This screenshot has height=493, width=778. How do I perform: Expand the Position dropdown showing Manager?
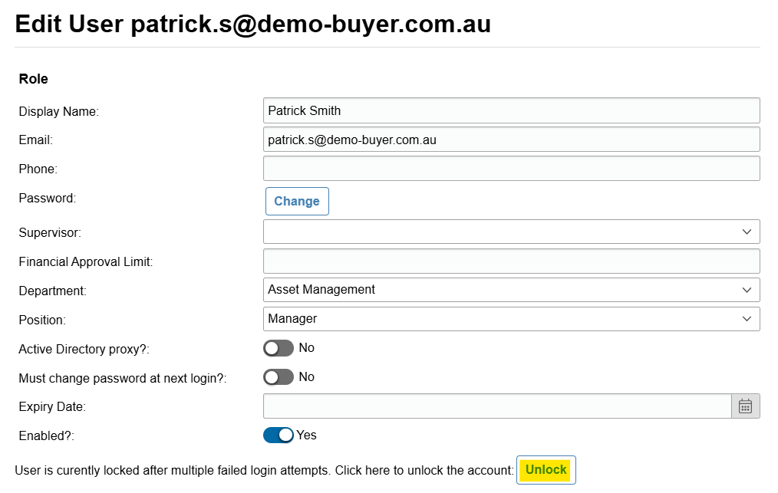(x=512, y=319)
